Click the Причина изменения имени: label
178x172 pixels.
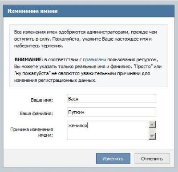(32, 132)
